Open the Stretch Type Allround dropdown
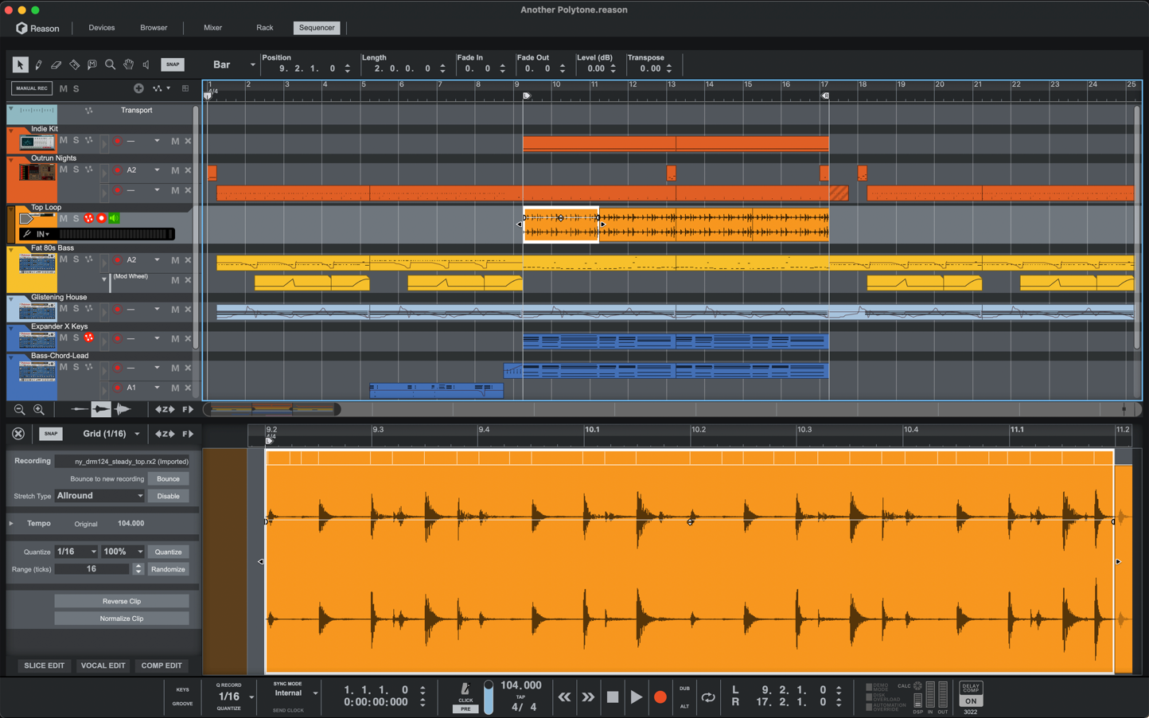The image size is (1149, 718). click(99, 496)
